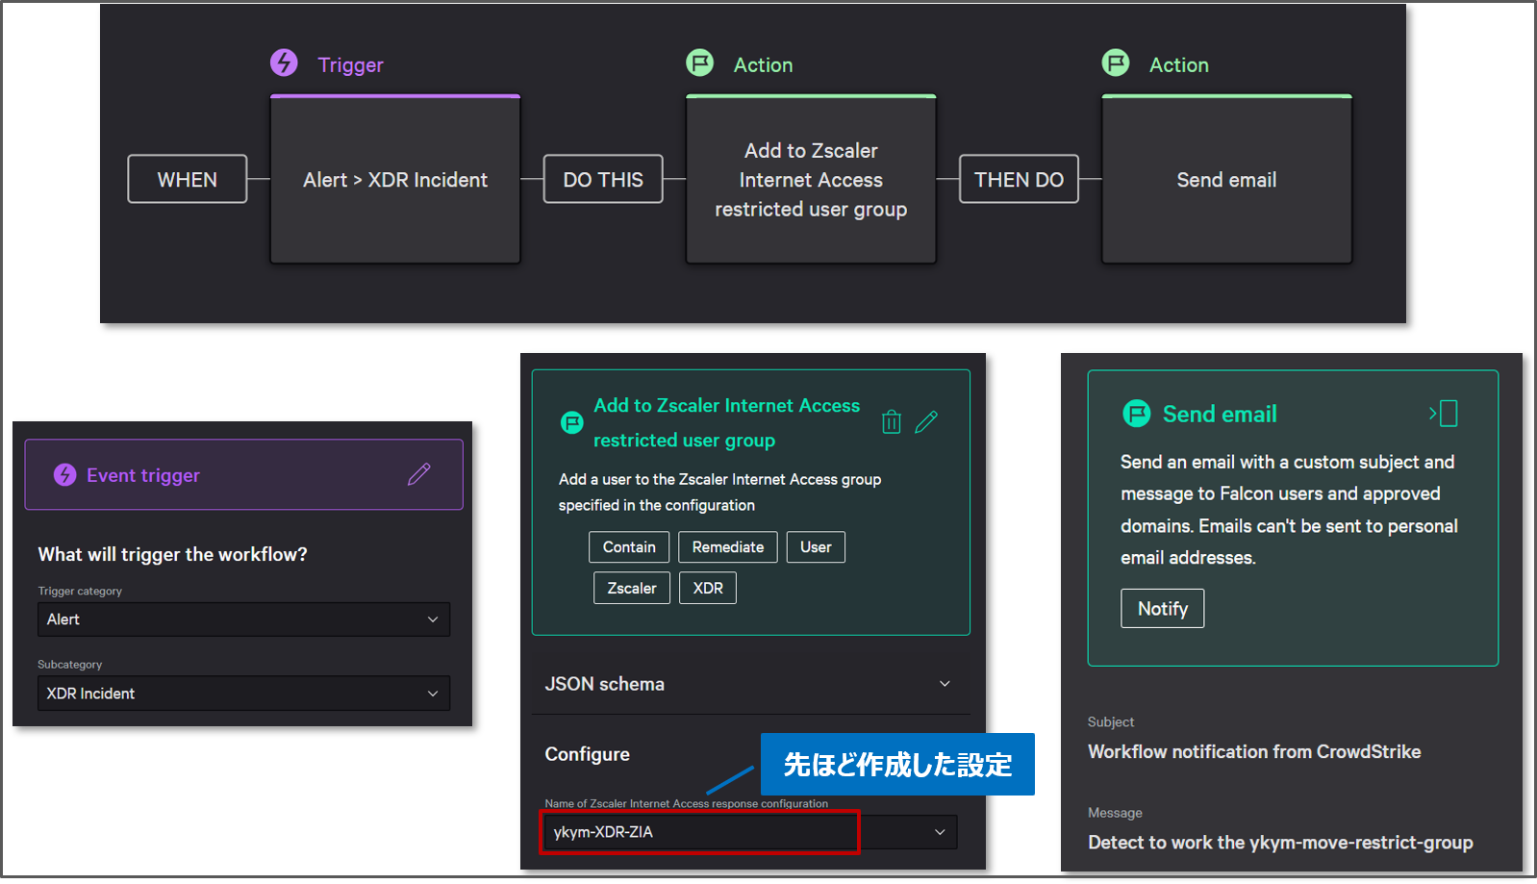
Task: Click the Event trigger header
Action: 243,474
